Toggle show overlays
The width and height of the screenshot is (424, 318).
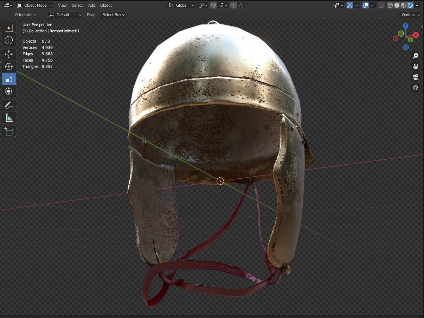click(366, 5)
